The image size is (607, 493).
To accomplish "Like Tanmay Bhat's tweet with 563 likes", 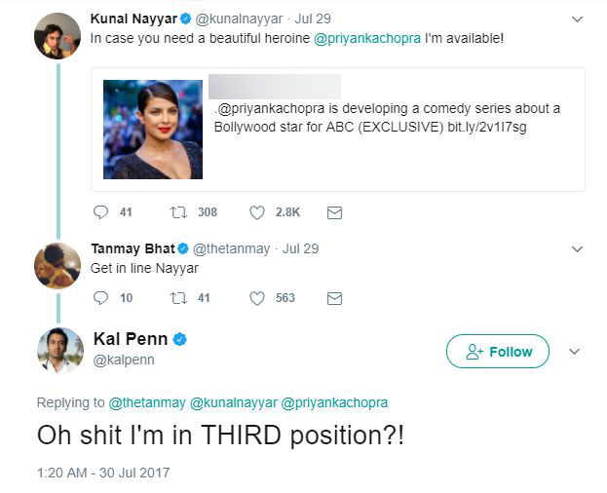I will click(x=258, y=298).
